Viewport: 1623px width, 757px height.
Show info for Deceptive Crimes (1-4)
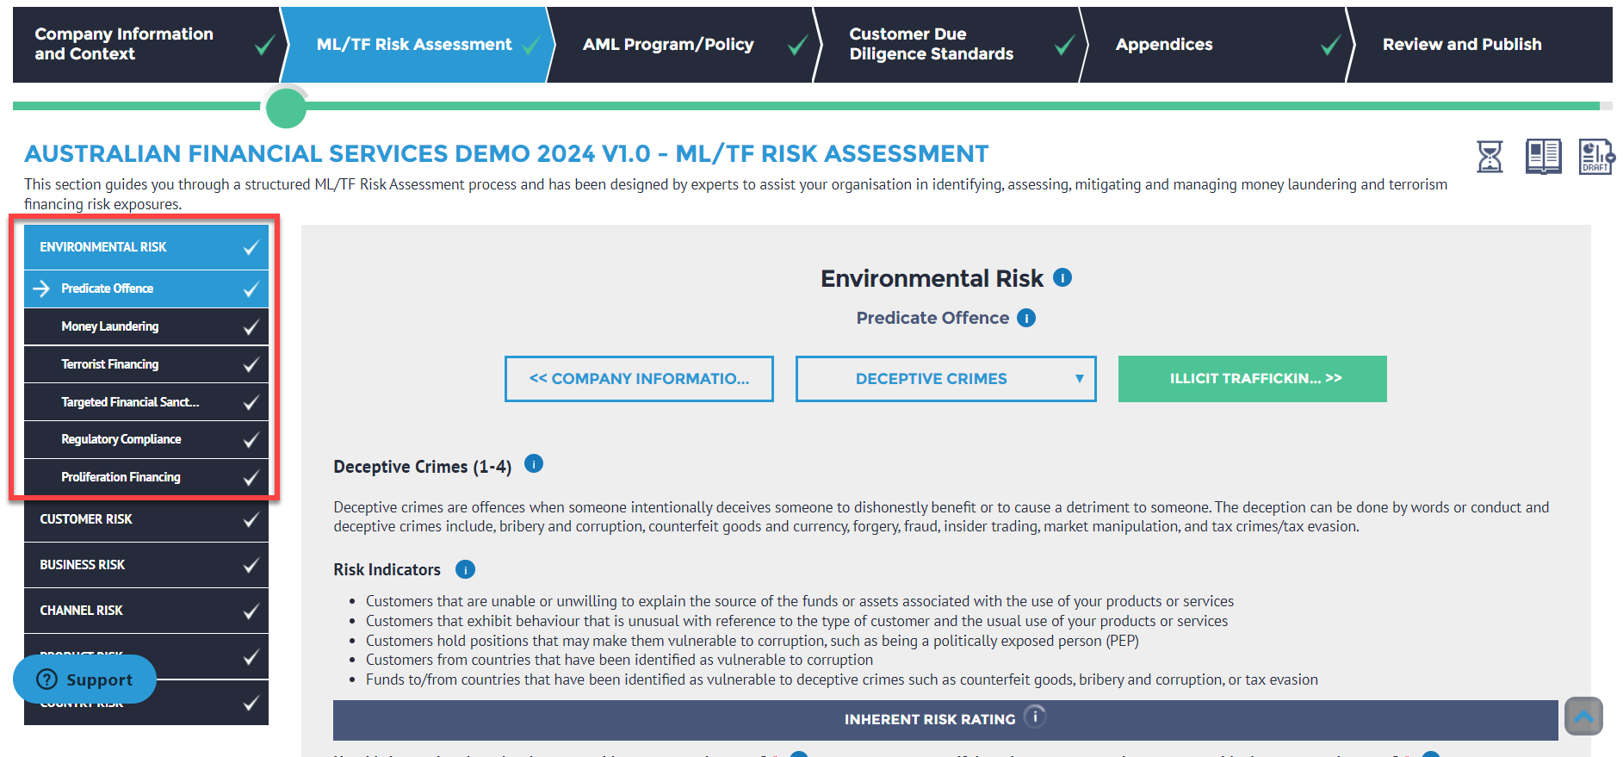click(x=534, y=464)
